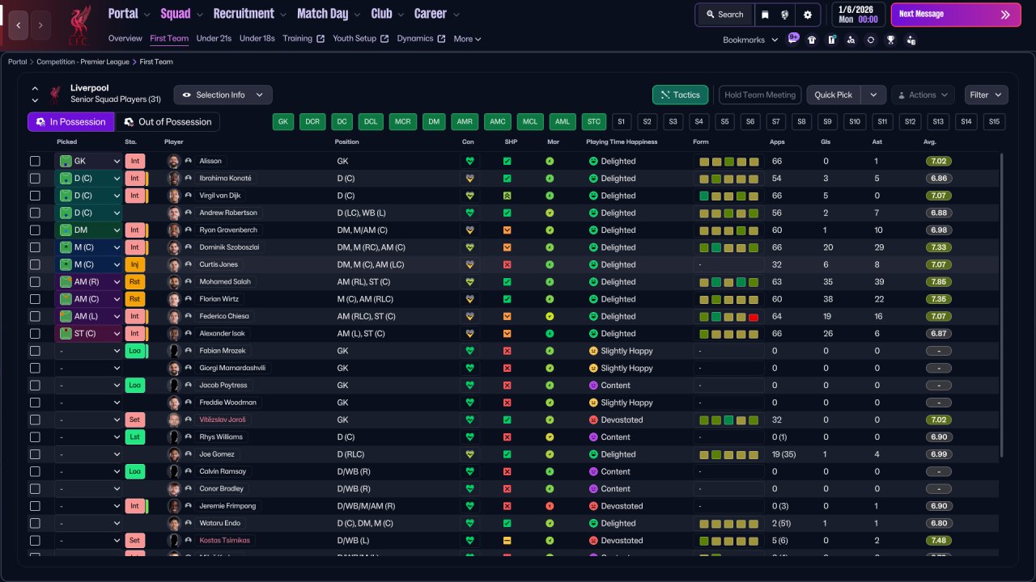Viewport: 1036px width, 582px height.
Task: Click the Int status badge for Alisson
Action: 135,161
